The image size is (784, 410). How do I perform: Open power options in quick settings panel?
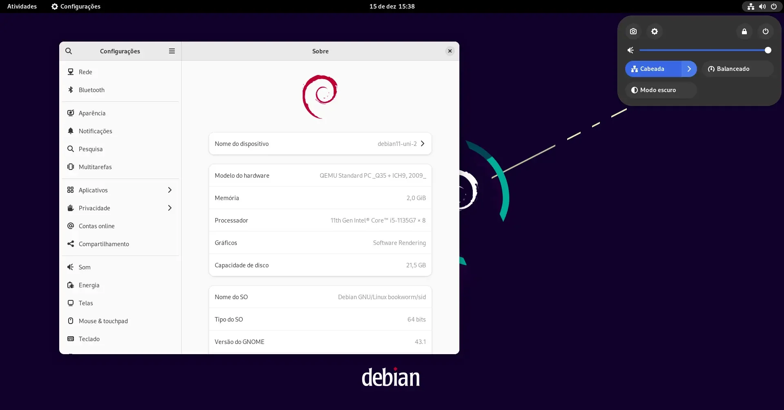click(766, 31)
